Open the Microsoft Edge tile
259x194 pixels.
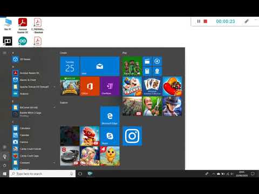110,116
